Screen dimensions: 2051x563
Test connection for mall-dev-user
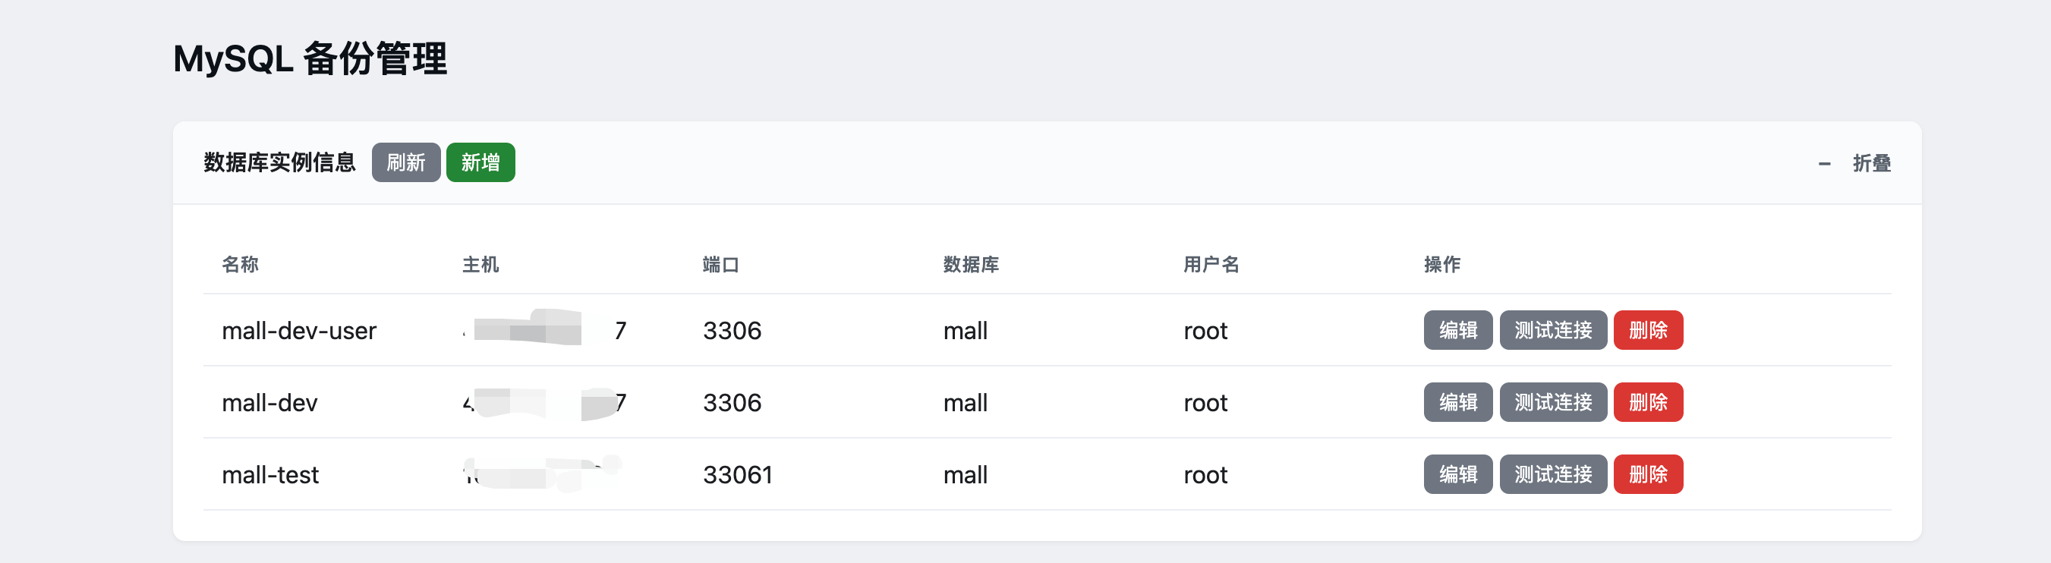click(1552, 331)
